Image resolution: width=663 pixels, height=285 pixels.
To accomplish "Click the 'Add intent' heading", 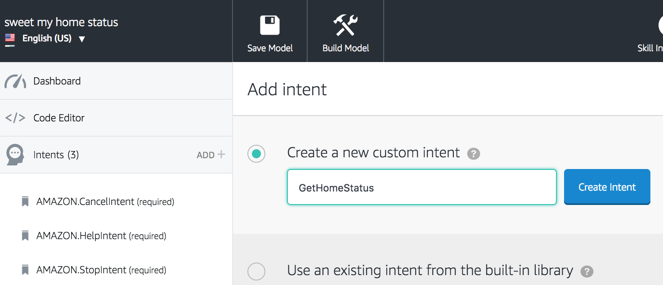I will point(287,89).
